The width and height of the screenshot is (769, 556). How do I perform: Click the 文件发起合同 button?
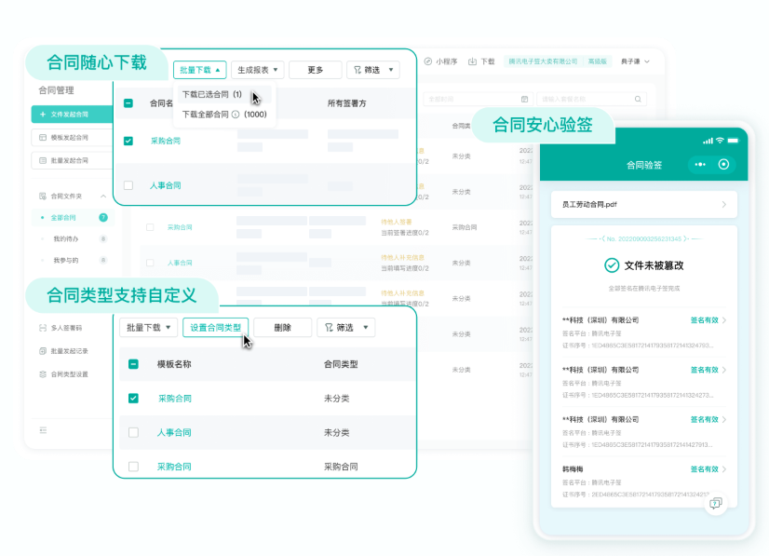(72, 115)
